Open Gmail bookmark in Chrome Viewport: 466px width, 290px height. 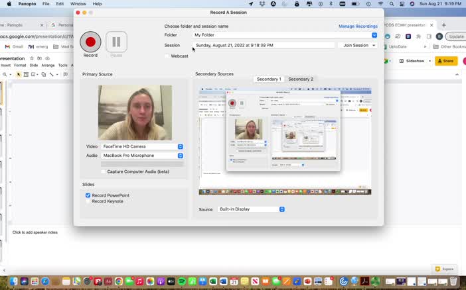tap(14, 46)
